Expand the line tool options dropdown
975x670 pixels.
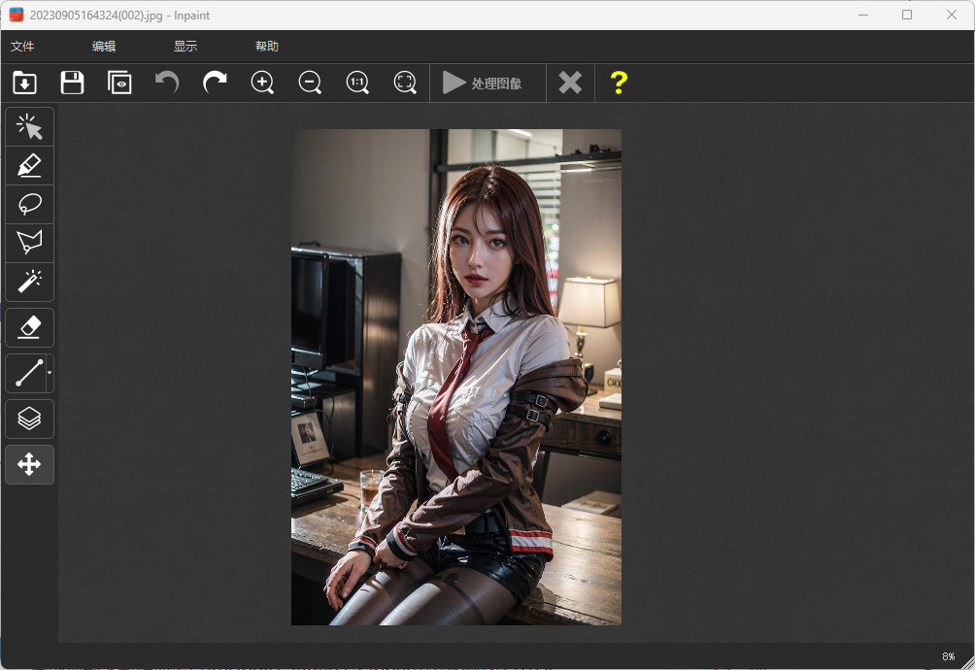(50, 374)
